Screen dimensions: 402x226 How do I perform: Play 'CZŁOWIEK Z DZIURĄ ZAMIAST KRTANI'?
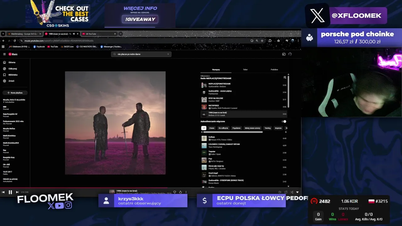pos(244,146)
